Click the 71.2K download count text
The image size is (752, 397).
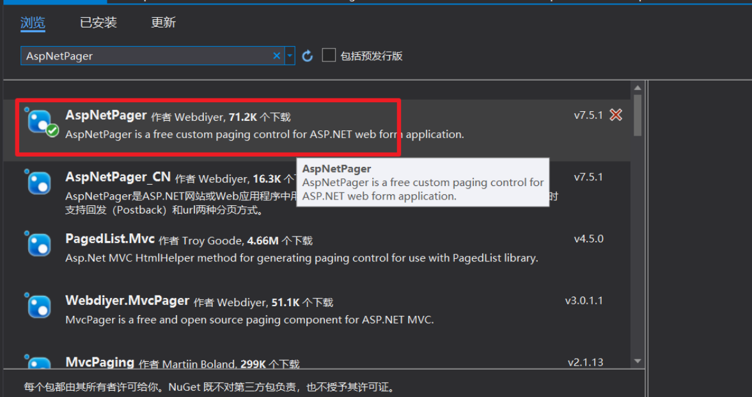pos(243,117)
